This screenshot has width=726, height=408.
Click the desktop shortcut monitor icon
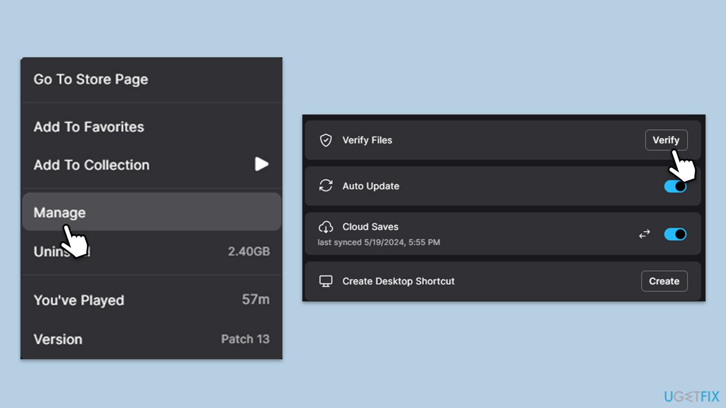(x=326, y=282)
